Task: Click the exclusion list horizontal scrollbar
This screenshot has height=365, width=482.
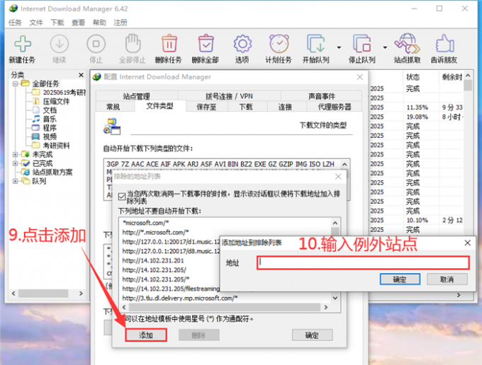Action: point(225,307)
